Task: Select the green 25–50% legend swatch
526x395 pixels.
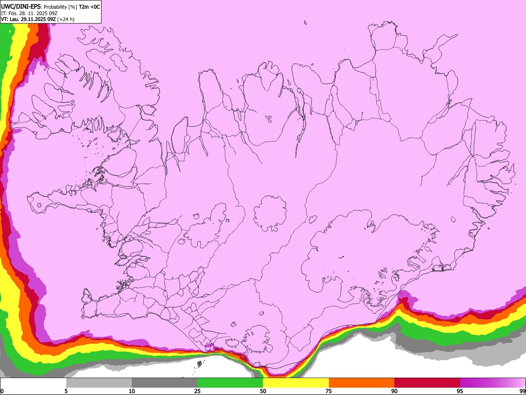Action: (x=230, y=383)
